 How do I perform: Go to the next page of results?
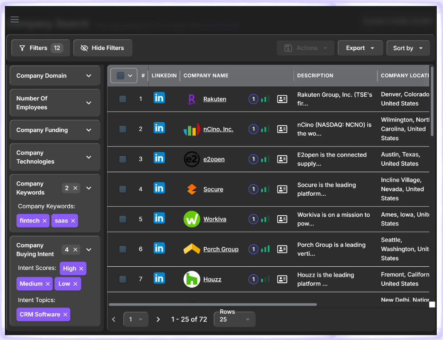pyautogui.click(x=158, y=319)
